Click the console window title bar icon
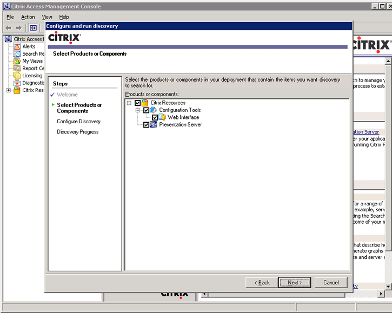Screen dimensions: 392x313 [x=6, y=6]
